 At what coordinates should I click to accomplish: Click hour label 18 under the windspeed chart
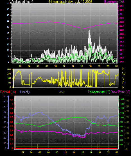pos(90,66)
